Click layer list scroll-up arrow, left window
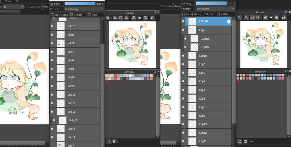The width and height of the screenshot is (291, 147). 102,19
